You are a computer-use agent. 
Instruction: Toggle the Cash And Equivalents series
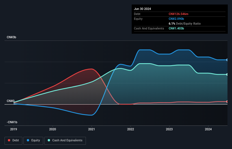[65, 141]
